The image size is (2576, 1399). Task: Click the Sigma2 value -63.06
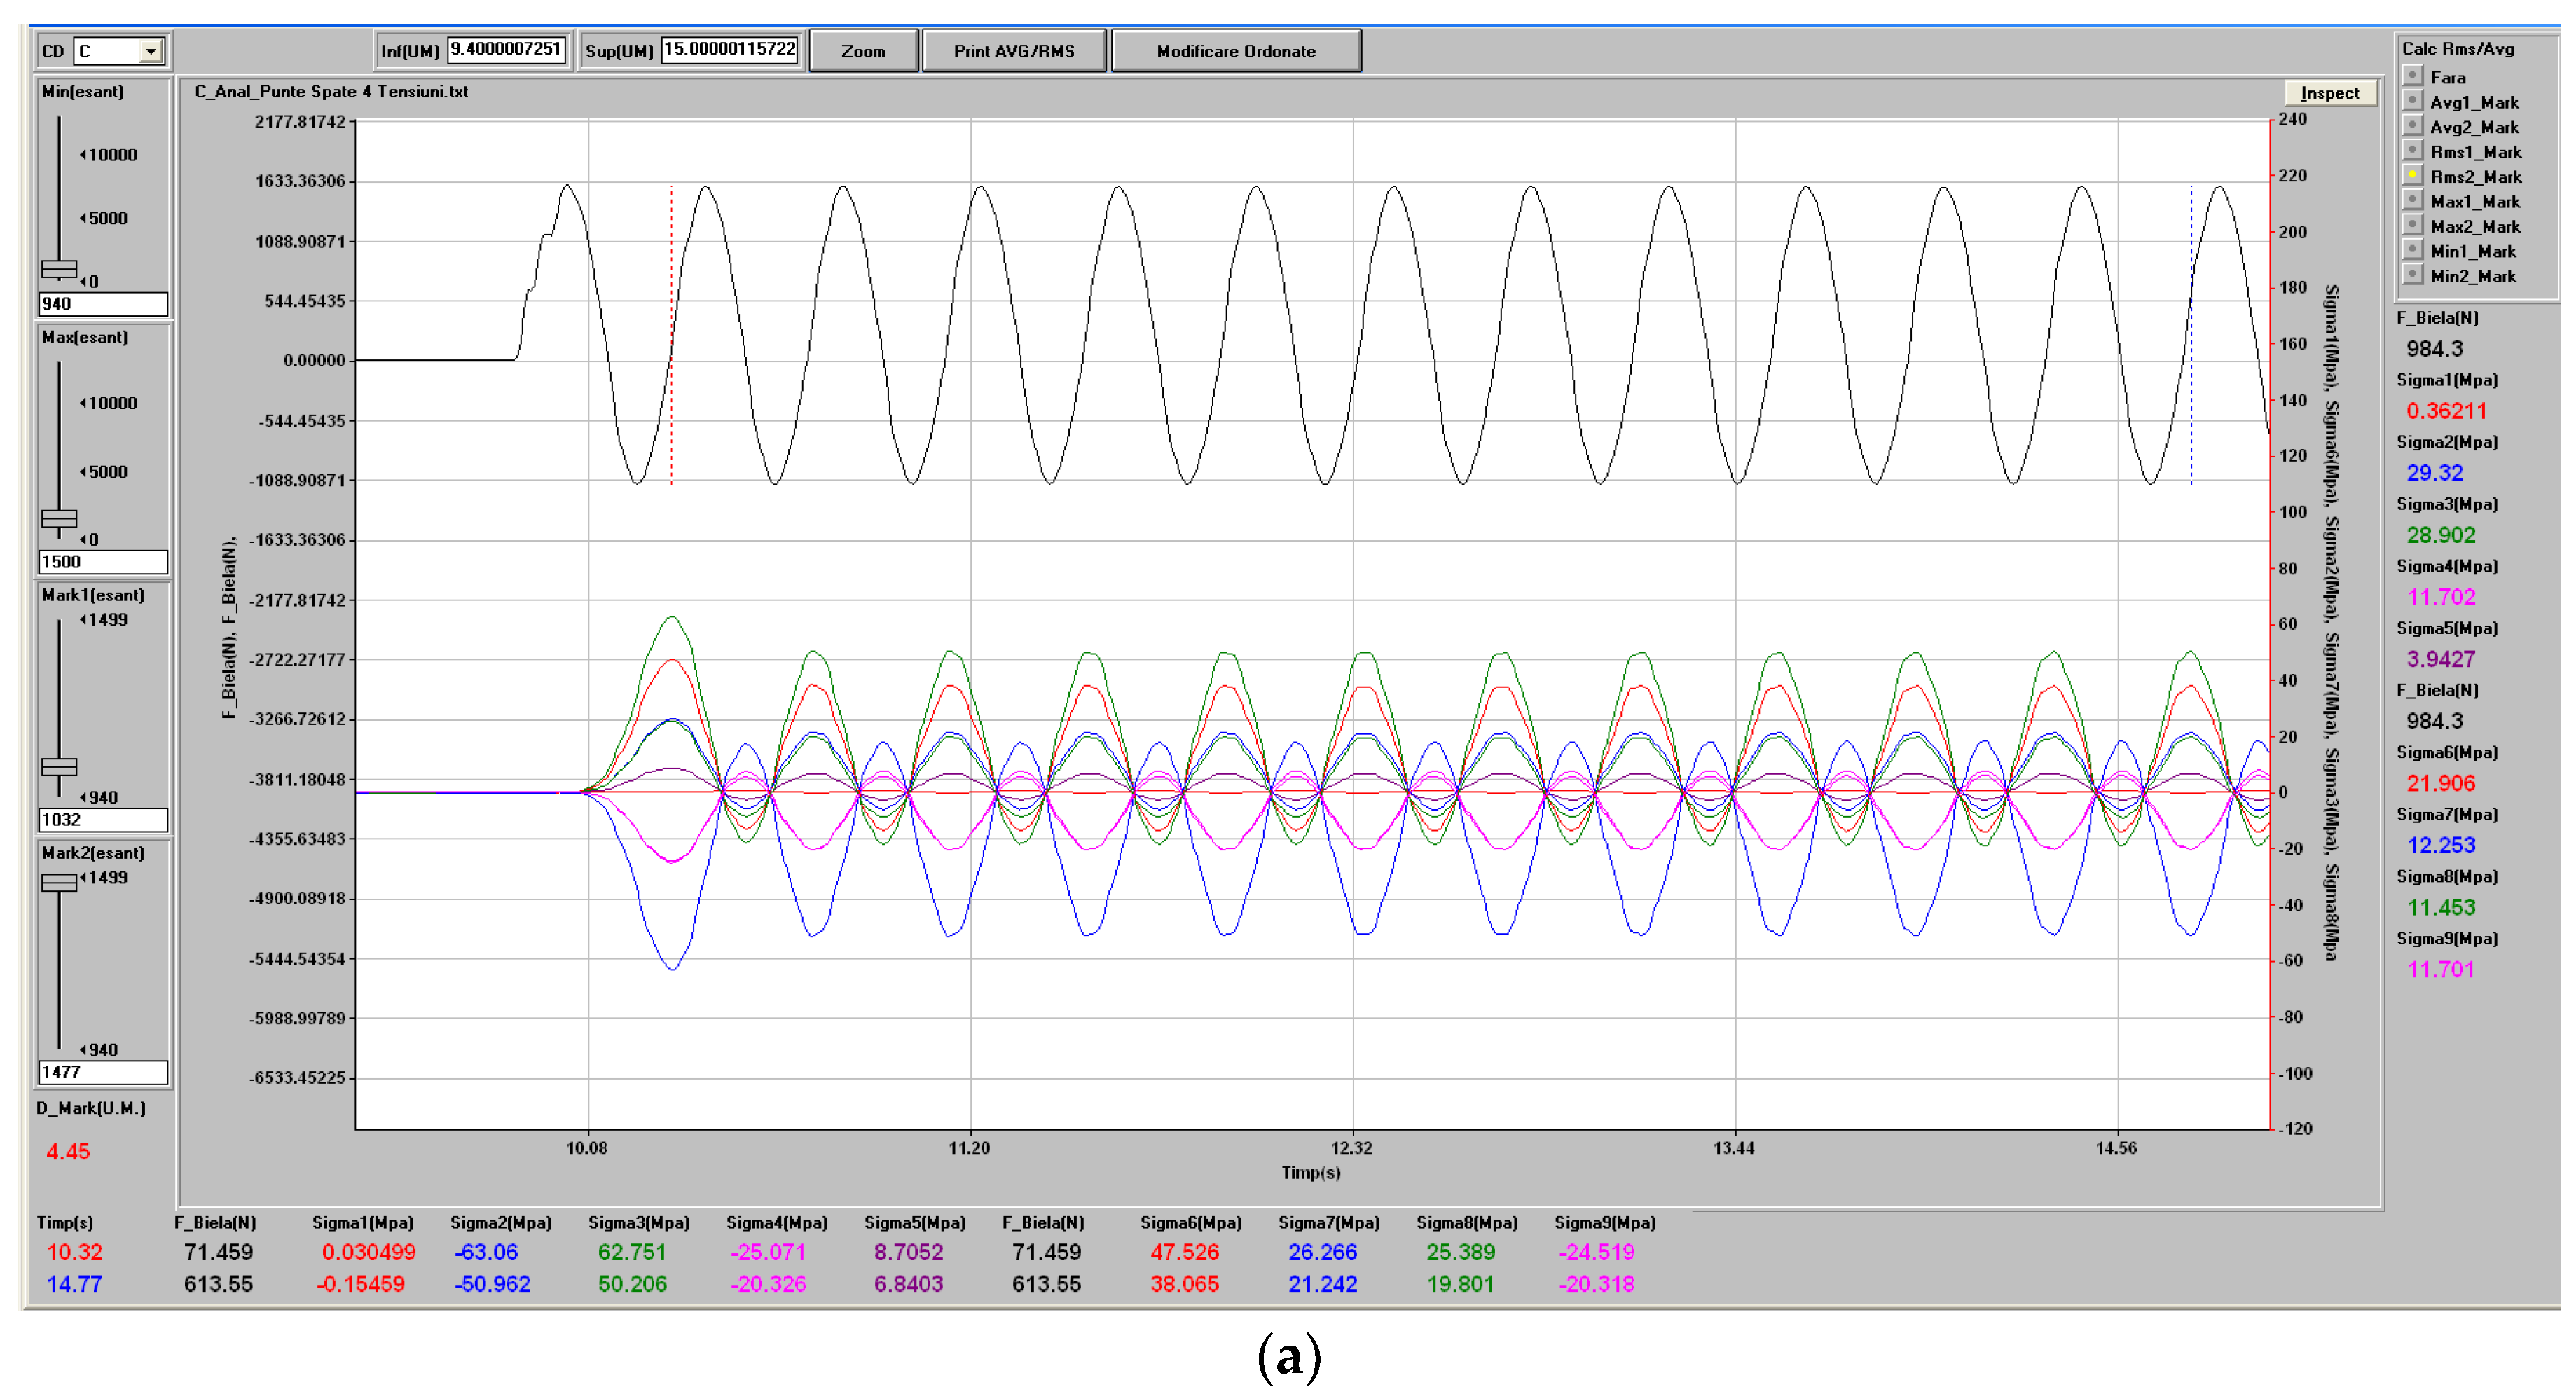[486, 1253]
